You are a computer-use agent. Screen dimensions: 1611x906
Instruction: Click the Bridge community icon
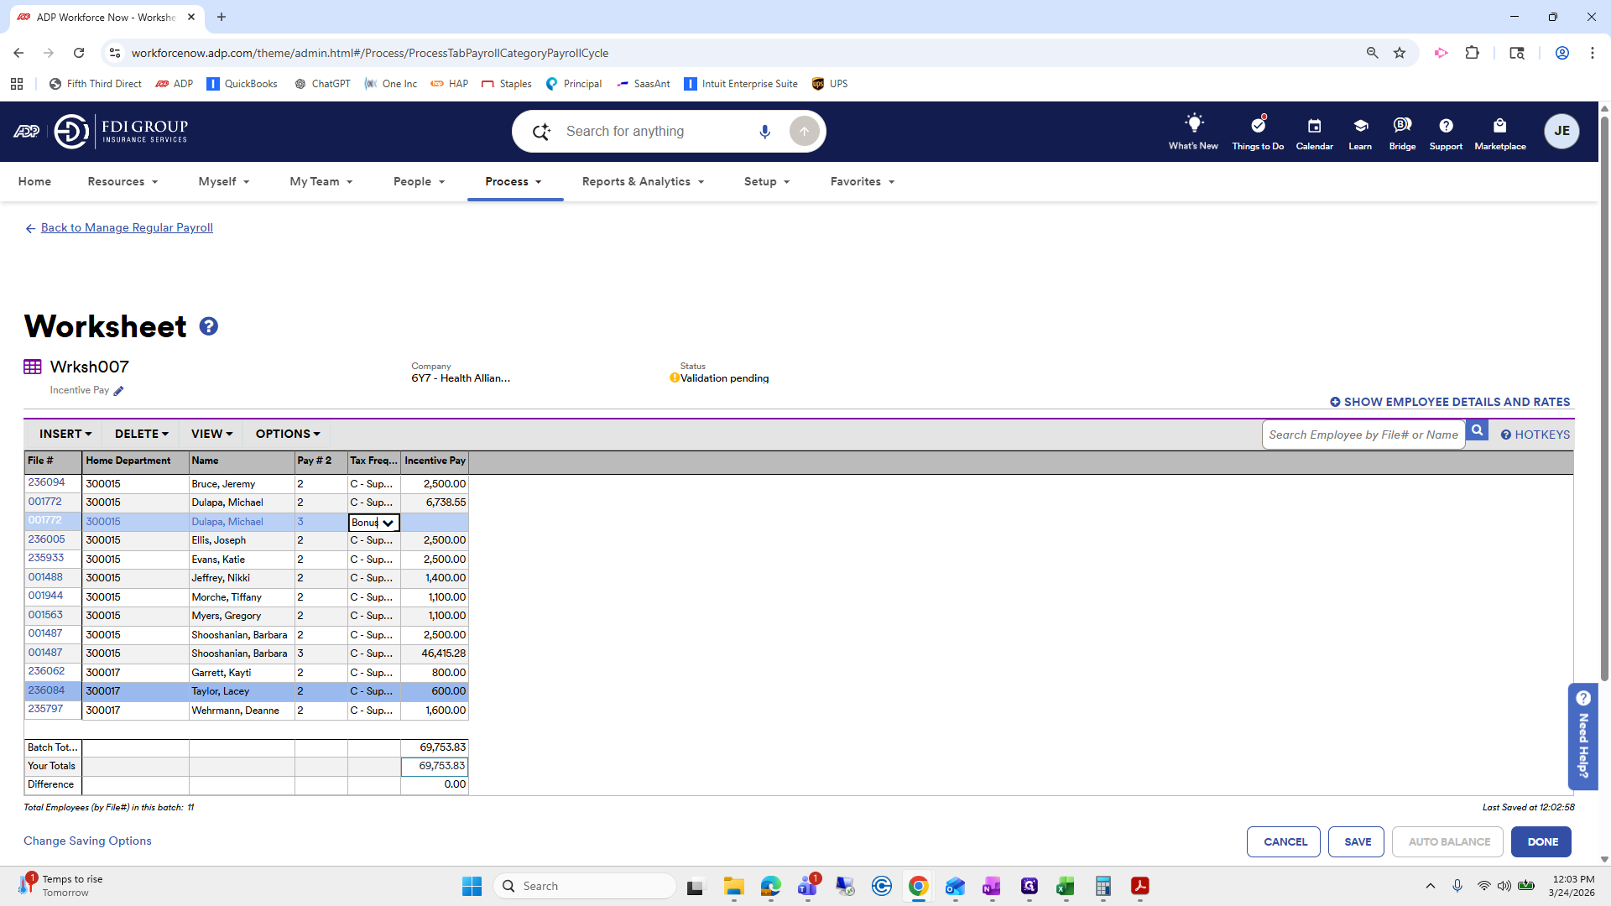coord(1402,126)
